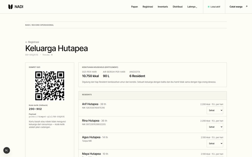Screen dimensions: 252x157
Task: Click the RESIDENTS section header
Action: coord(153,96)
